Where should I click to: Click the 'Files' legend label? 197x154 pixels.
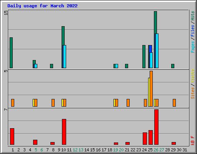pyautogui.click(x=193, y=31)
